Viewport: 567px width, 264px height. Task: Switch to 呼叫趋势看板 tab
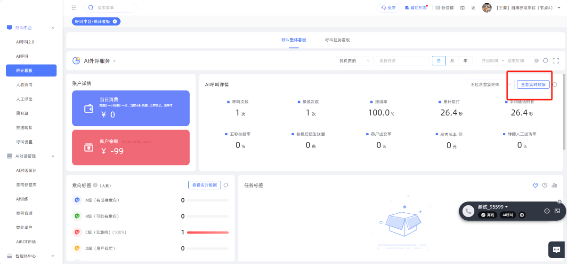pos(337,40)
